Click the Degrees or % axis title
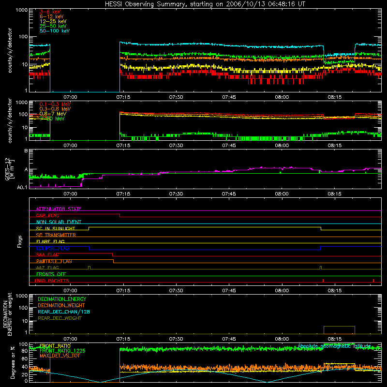Viewport: 387px width, 387px height. pyautogui.click(x=13, y=362)
